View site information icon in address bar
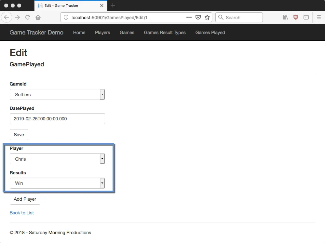This screenshot has width=325, height=243. [66, 18]
